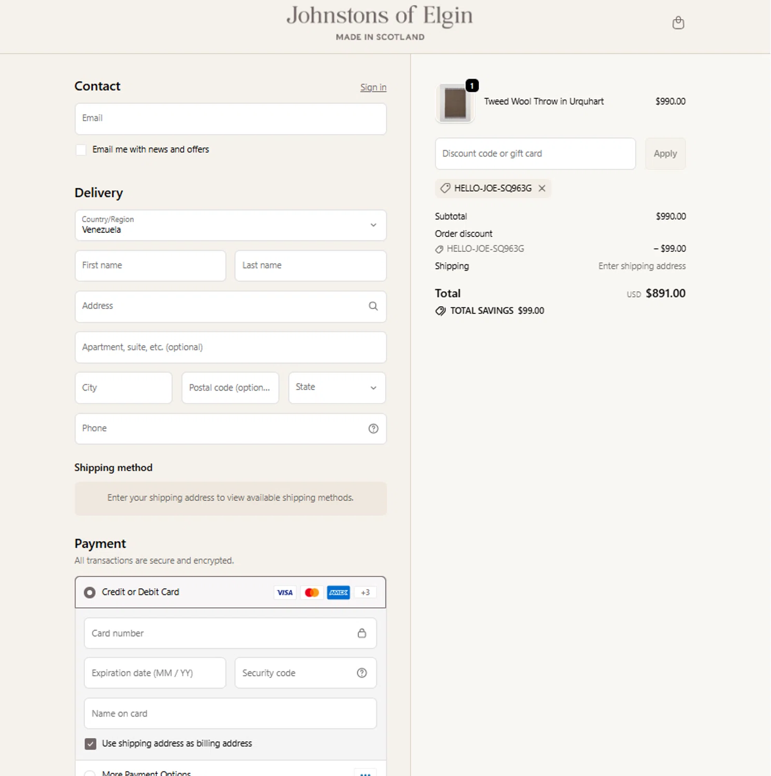The image size is (771, 776).
Task: Focus the Discount code or gift card field
Action: coord(535,154)
